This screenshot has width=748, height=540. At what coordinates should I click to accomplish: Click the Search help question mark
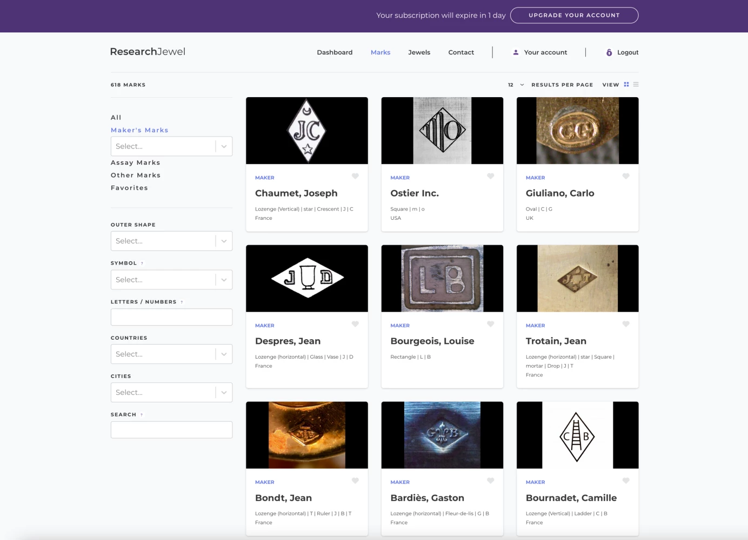[x=142, y=415]
